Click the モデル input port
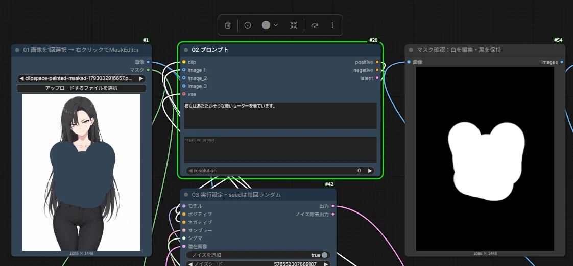This screenshot has height=266, width=573. pos(184,206)
